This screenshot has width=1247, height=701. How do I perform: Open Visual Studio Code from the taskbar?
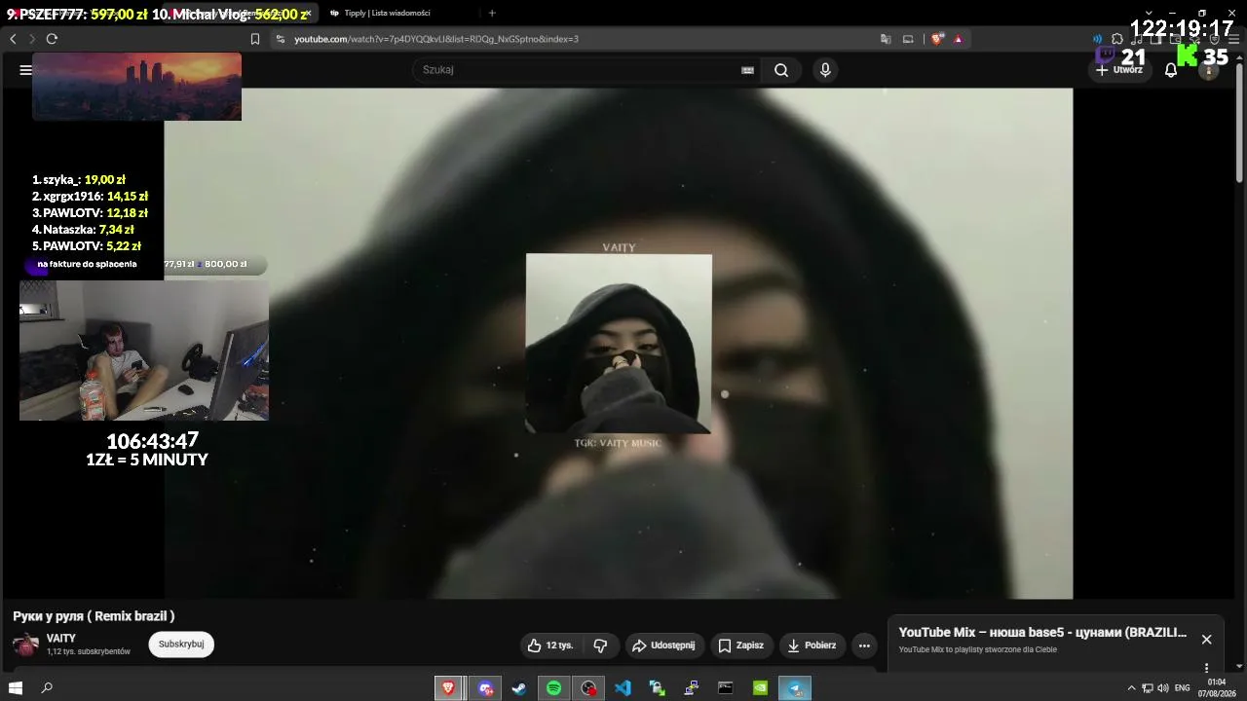pos(623,688)
